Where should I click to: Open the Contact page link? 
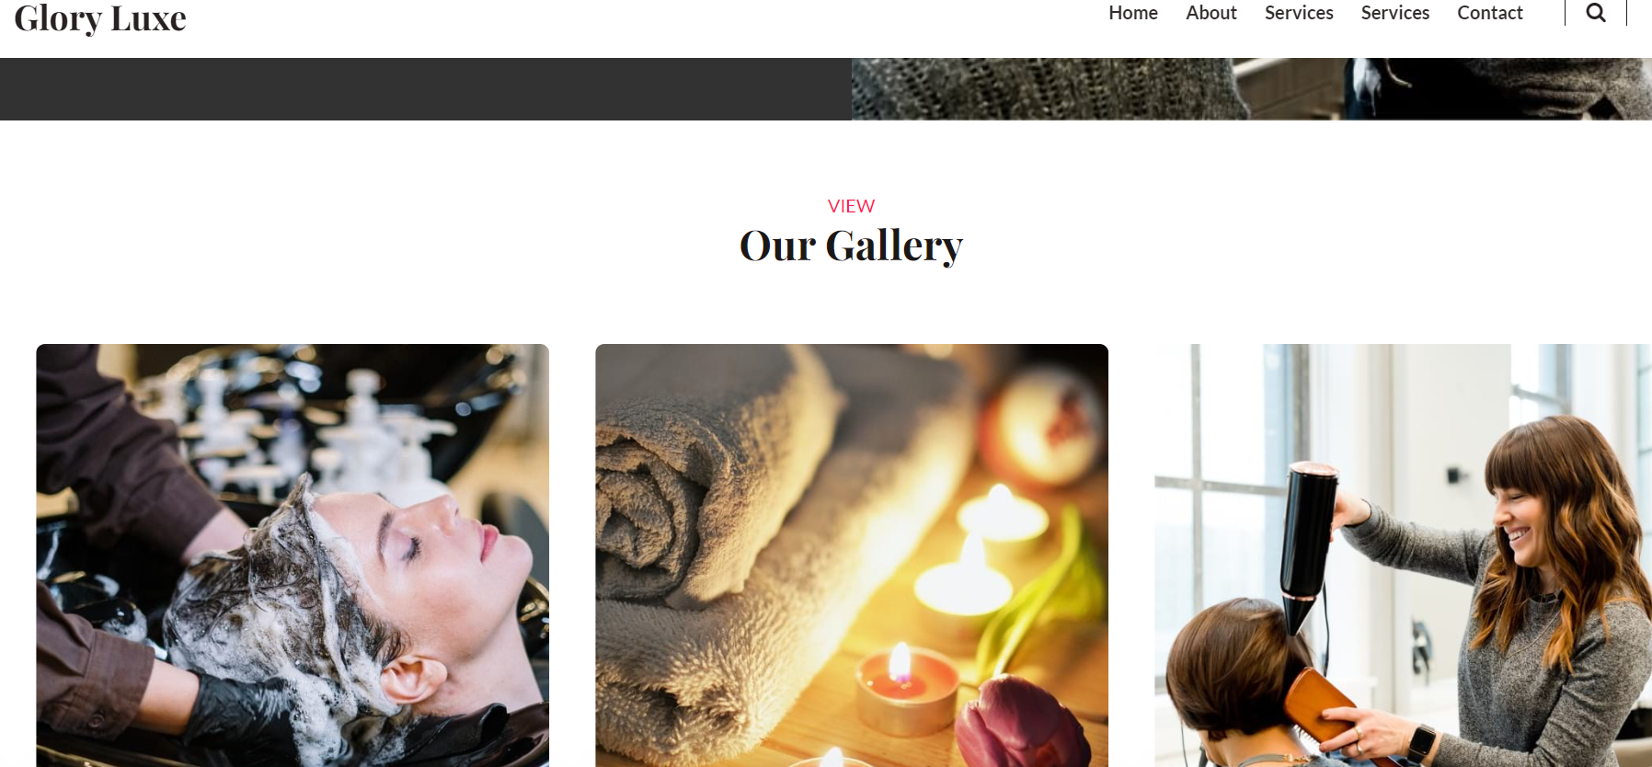point(1490,13)
